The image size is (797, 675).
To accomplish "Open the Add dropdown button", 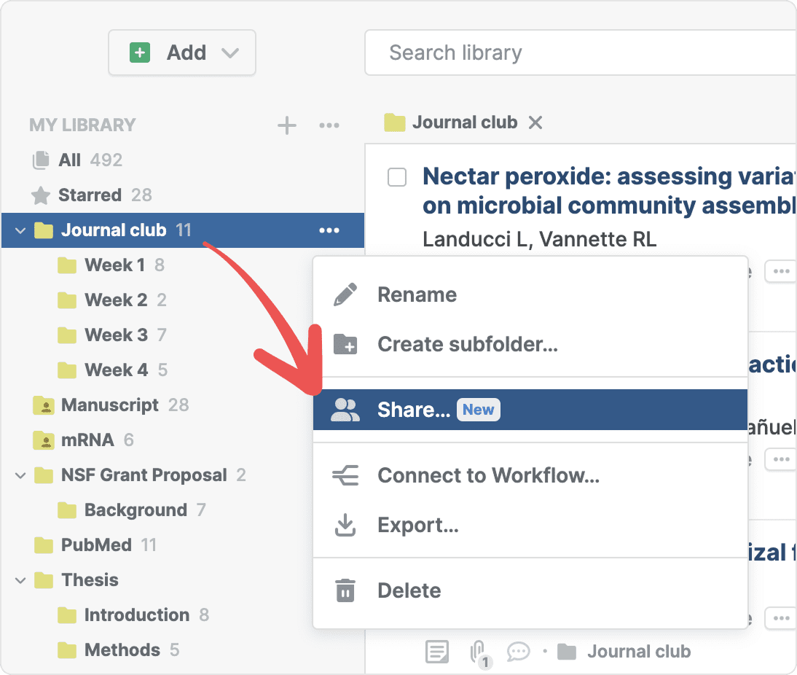I will (x=182, y=52).
